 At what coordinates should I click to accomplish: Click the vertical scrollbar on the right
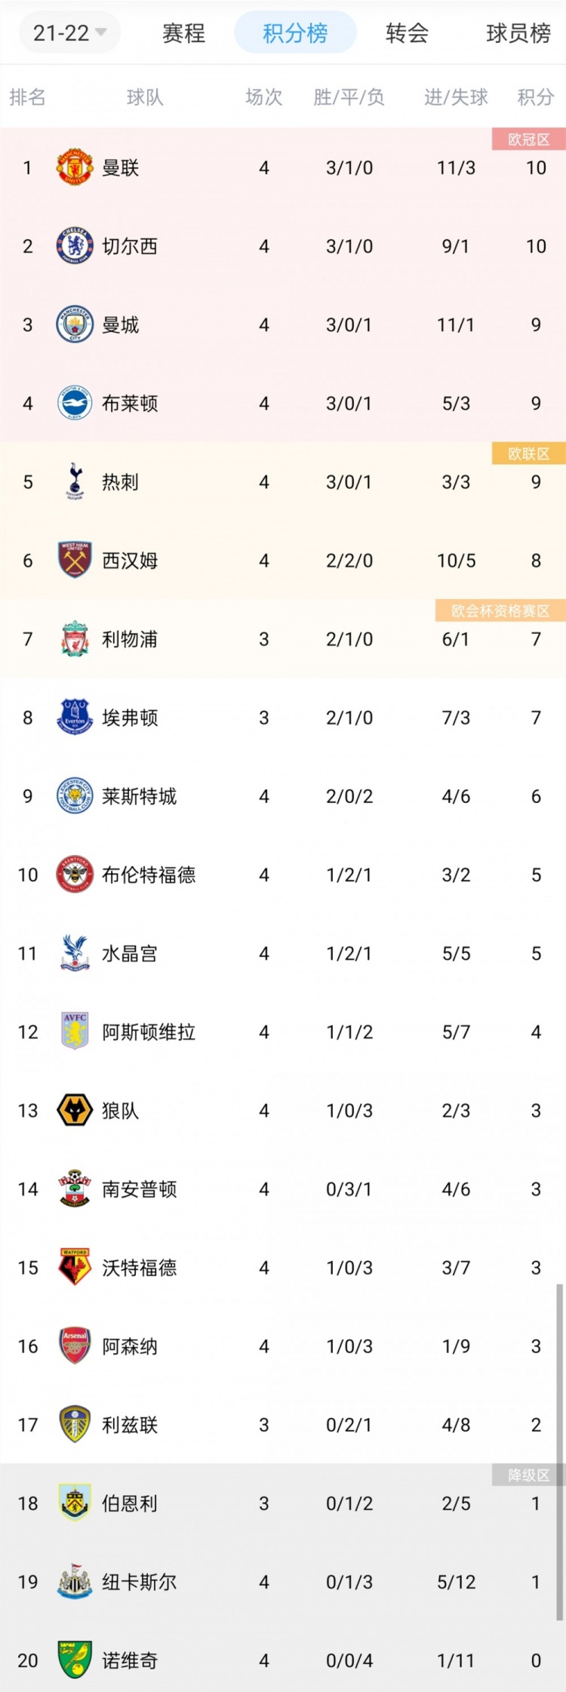559,1449
